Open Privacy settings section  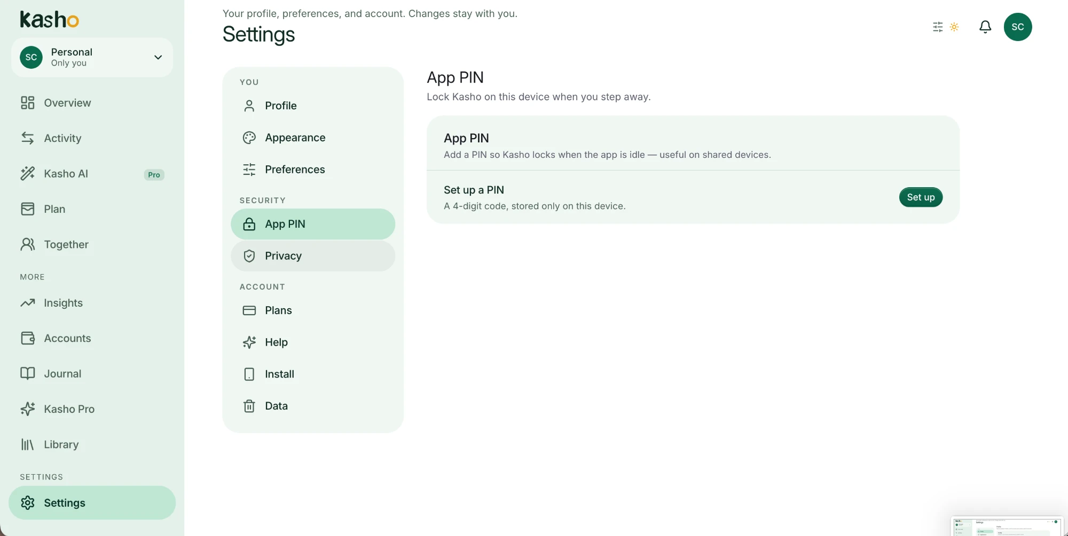(x=313, y=256)
